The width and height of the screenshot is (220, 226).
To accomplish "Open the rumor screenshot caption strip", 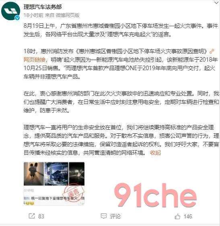I will (54, 198).
